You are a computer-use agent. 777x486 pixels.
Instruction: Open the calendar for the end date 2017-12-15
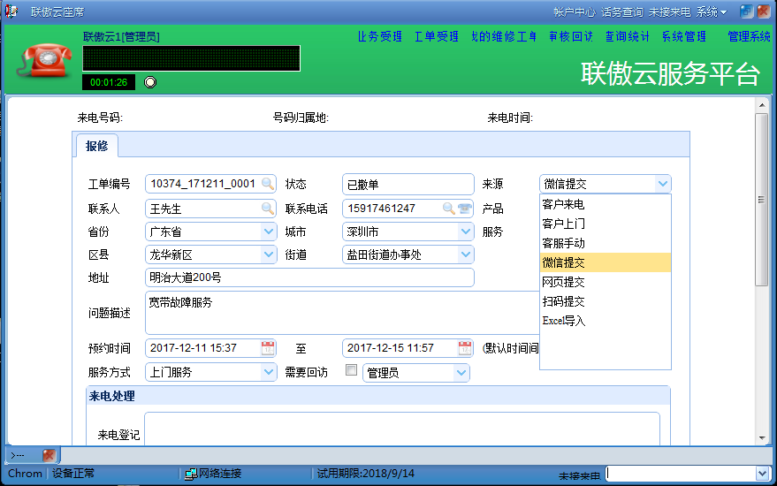[465, 348]
